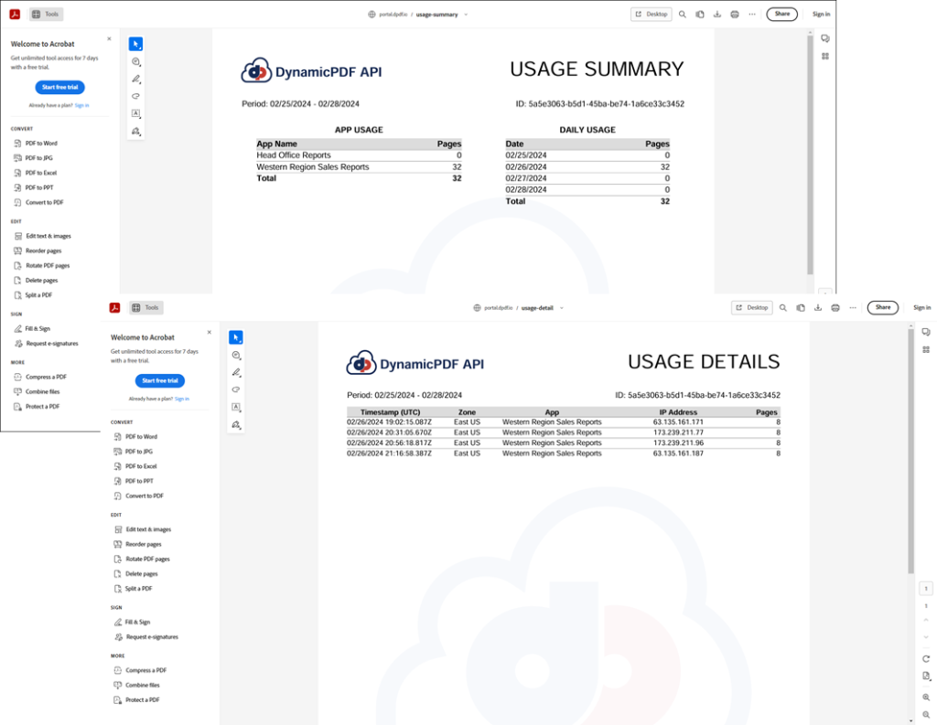
Task: Click download icon in usage-detail header
Action: coord(818,307)
